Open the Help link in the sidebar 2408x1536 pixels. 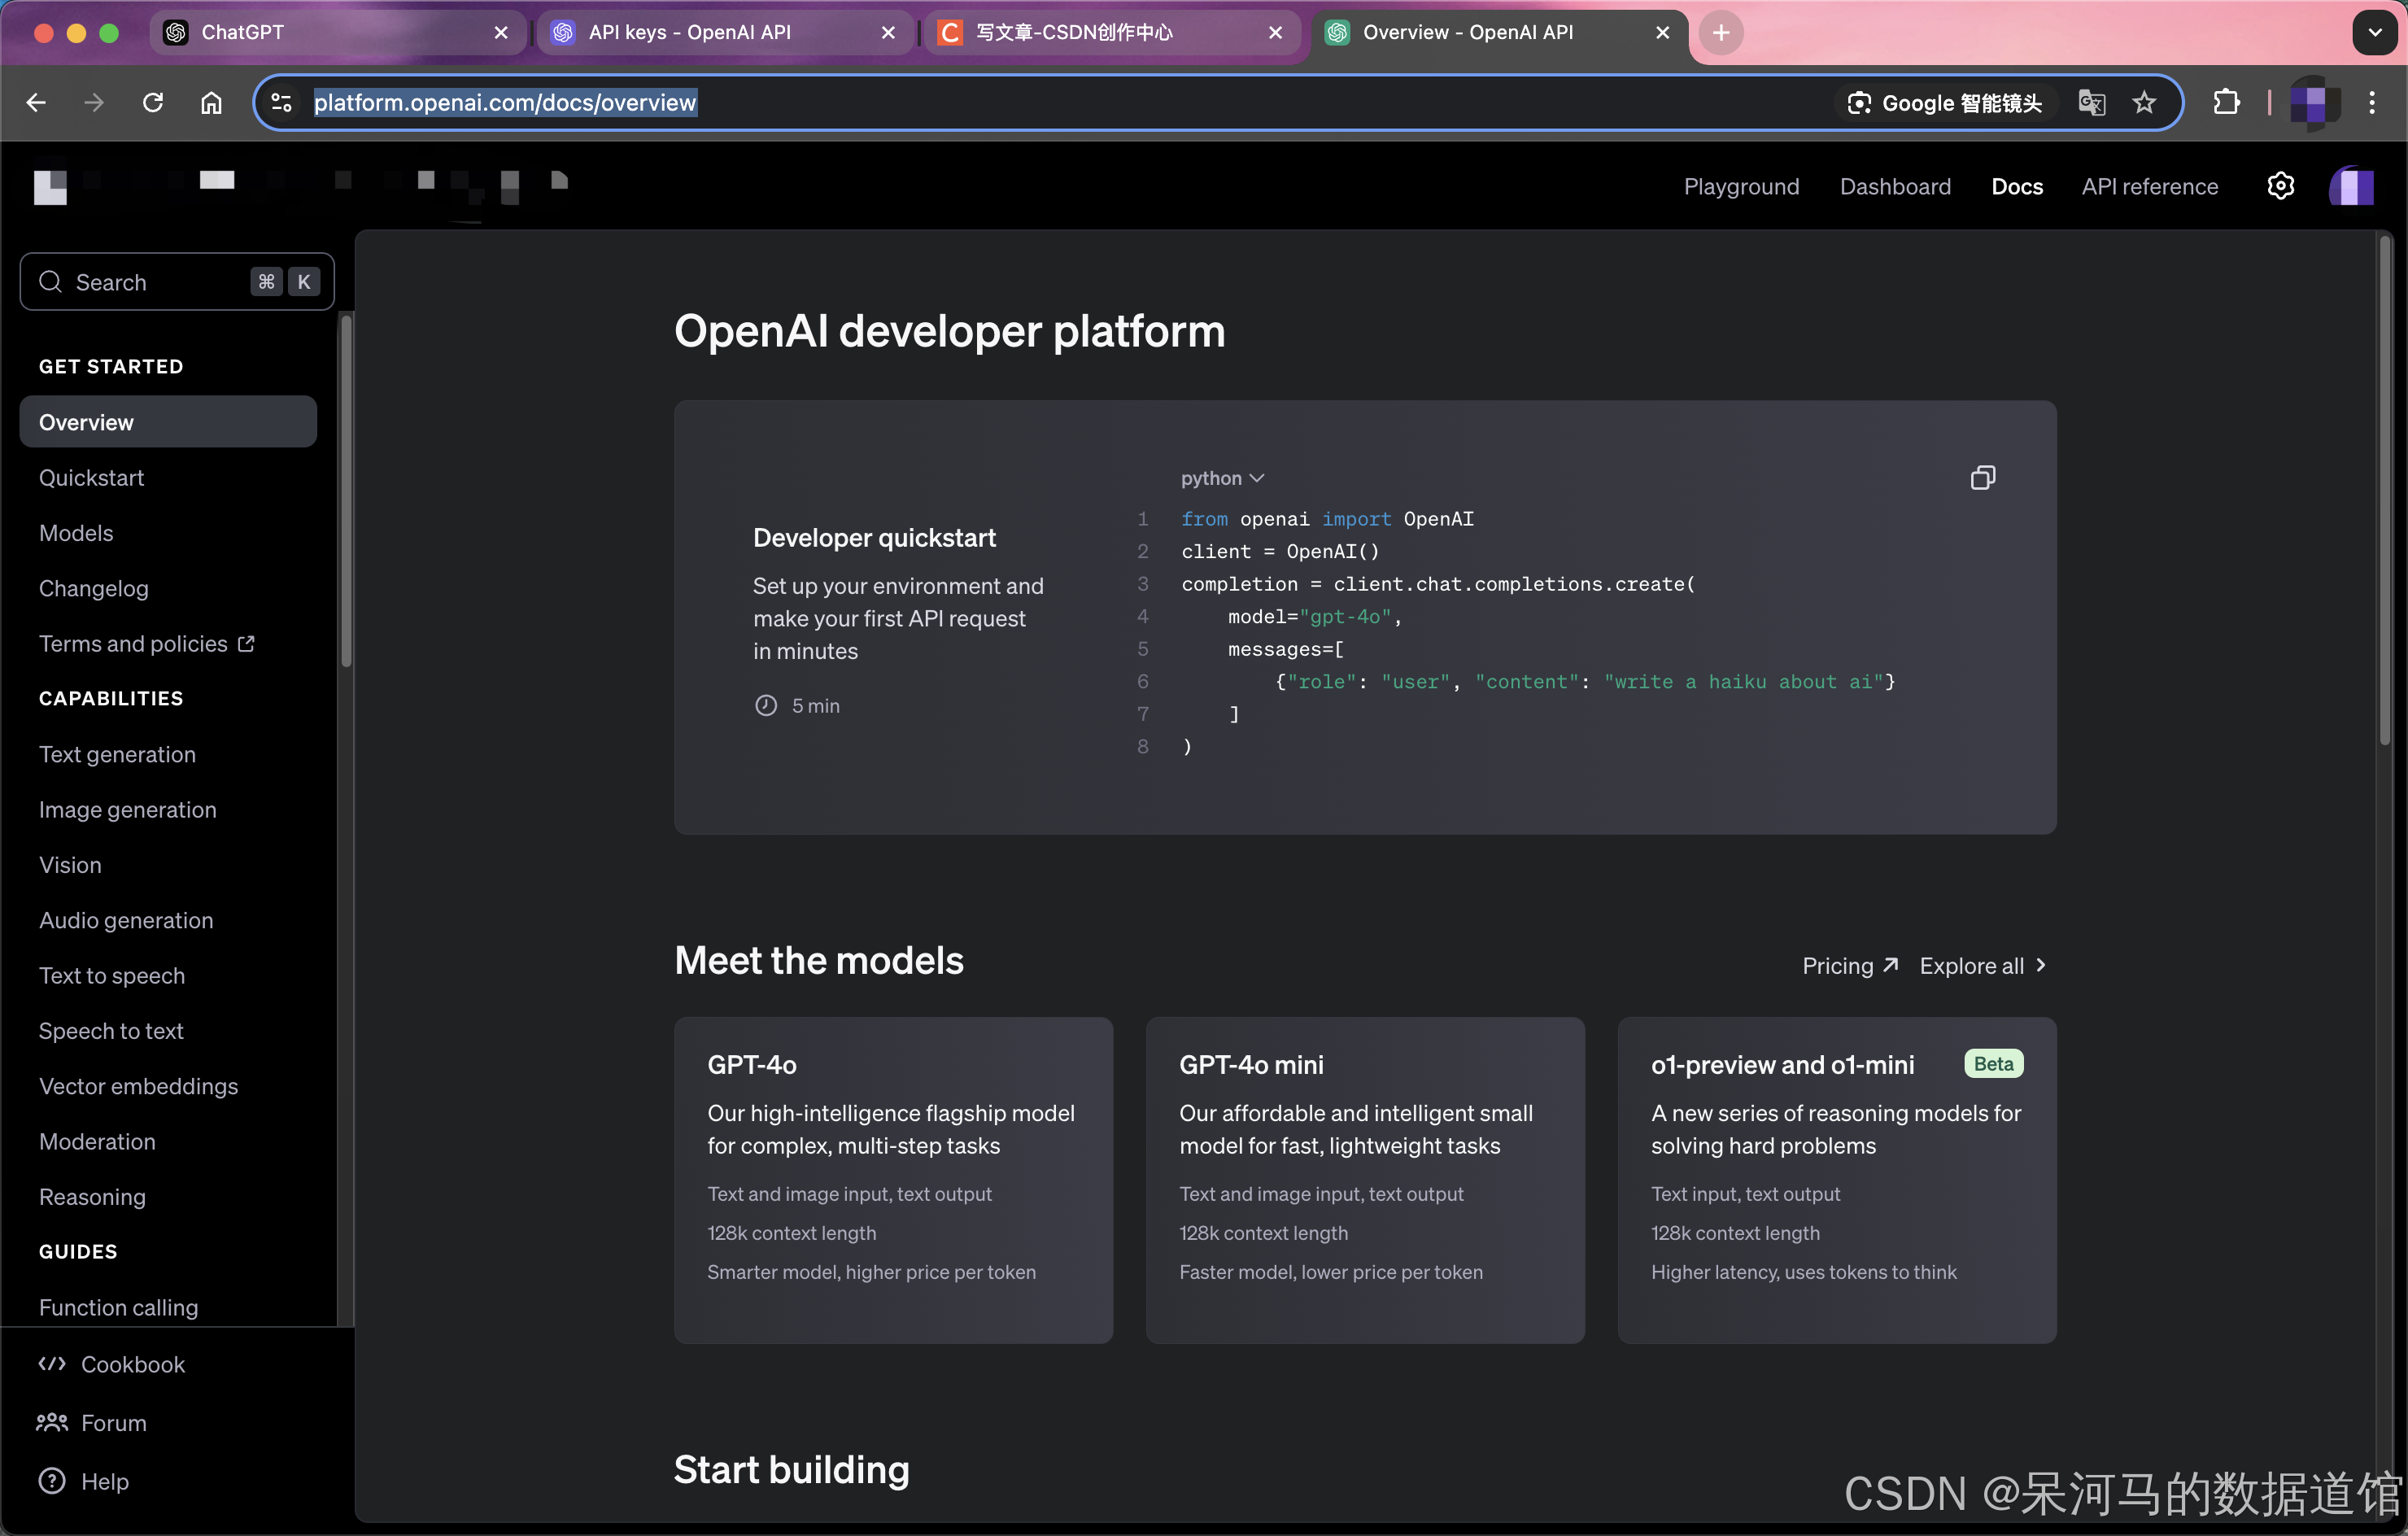pyautogui.click(x=104, y=1481)
